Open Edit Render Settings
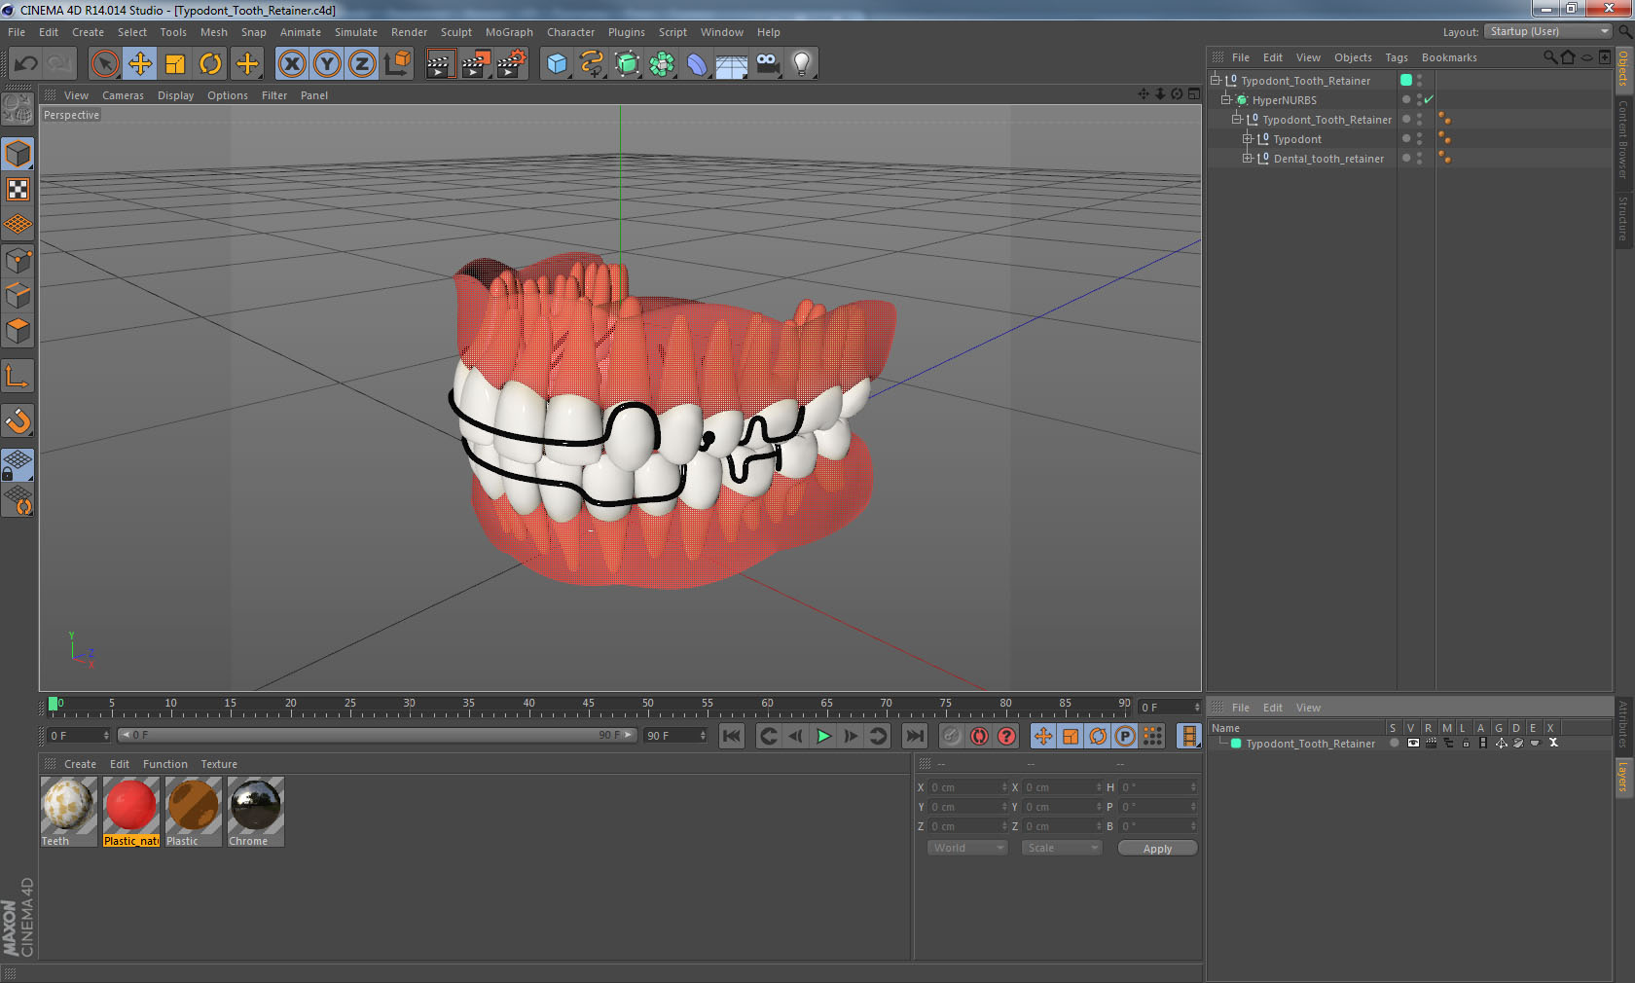The height and width of the screenshot is (983, 1635). pos(512,64)
